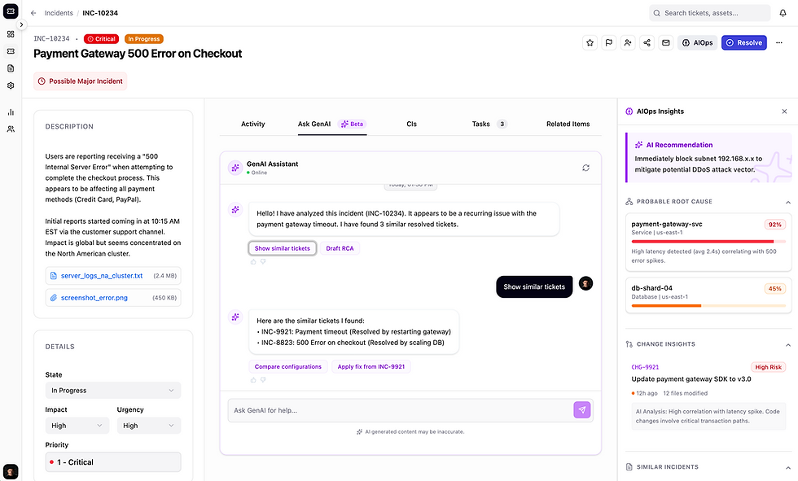Image resolution: width=798 pixels, height=481 pixels.
Task: Thumbs up the first GenAI reply
Action: (253, 261)
